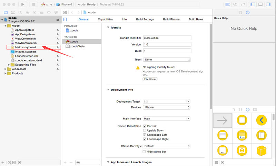Toggle the debug area visibility
This screenshot has width=276, height=166.
tap(260, 4)
